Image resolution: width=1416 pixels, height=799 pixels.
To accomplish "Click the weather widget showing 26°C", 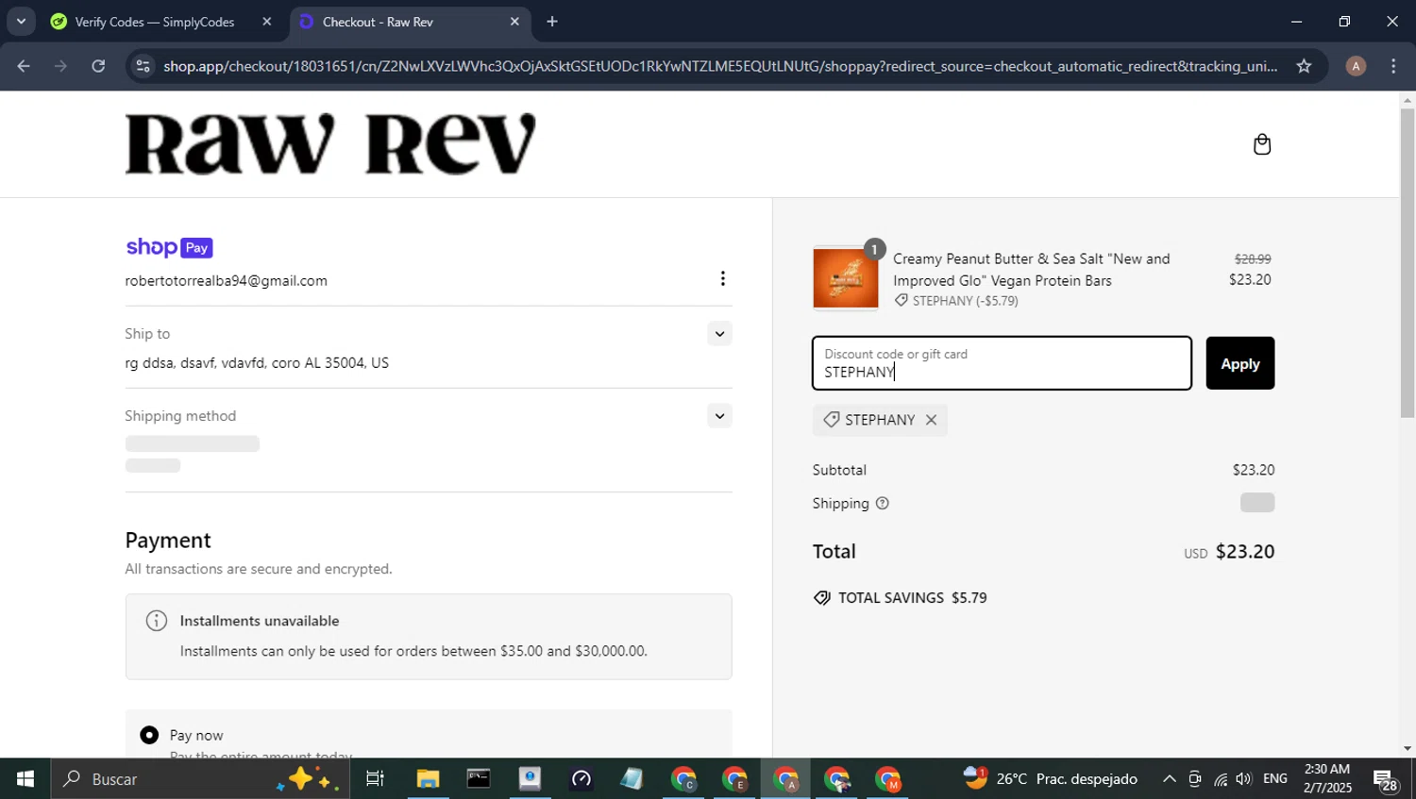I will 1050,779.
